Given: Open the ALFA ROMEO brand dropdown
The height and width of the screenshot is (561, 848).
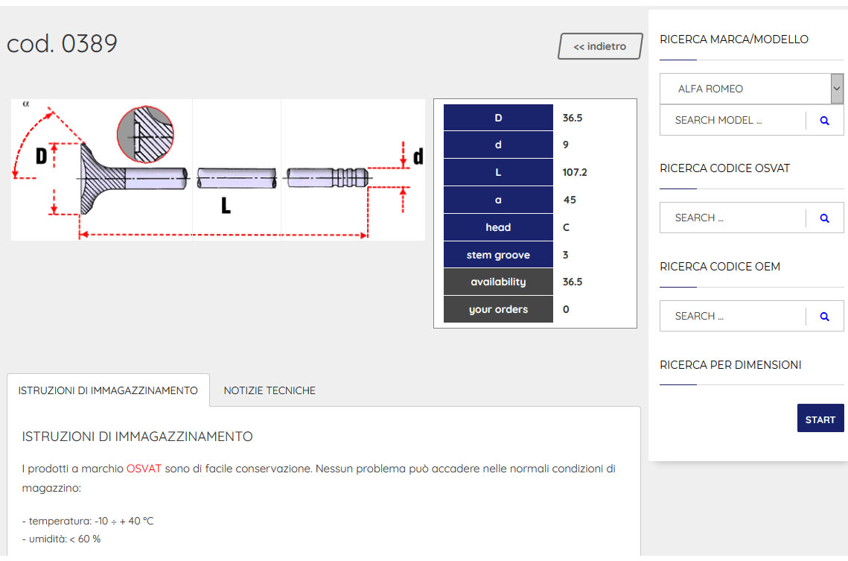Looking at the screenshot, I should [751, 89].
